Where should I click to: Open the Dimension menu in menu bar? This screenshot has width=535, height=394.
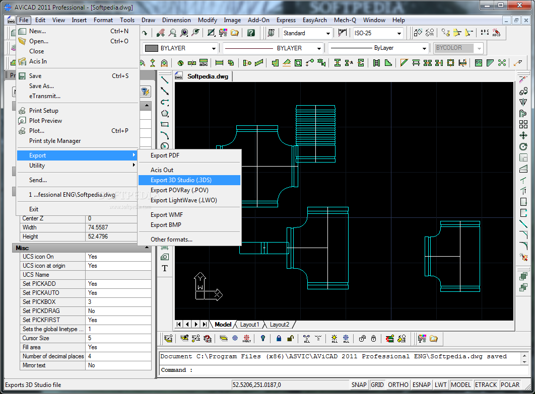pos(176,20)
